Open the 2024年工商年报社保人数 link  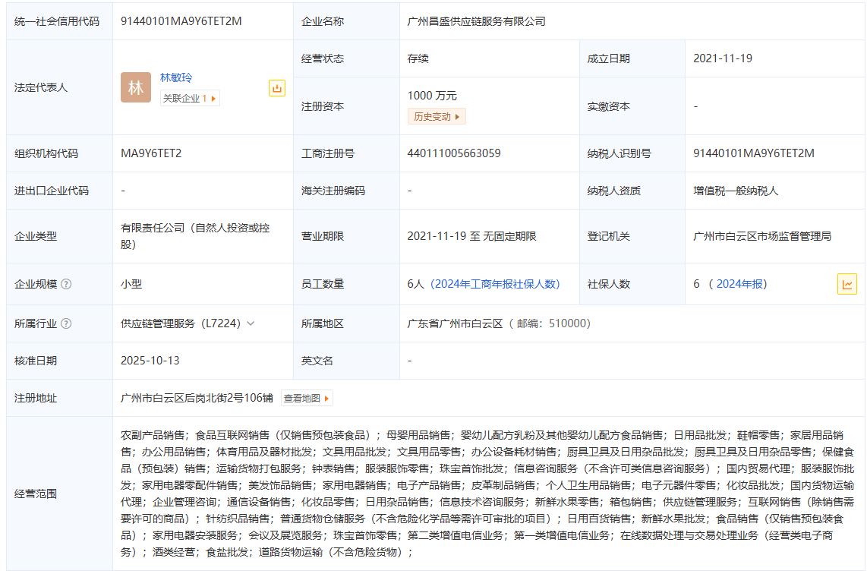[495, 284]
